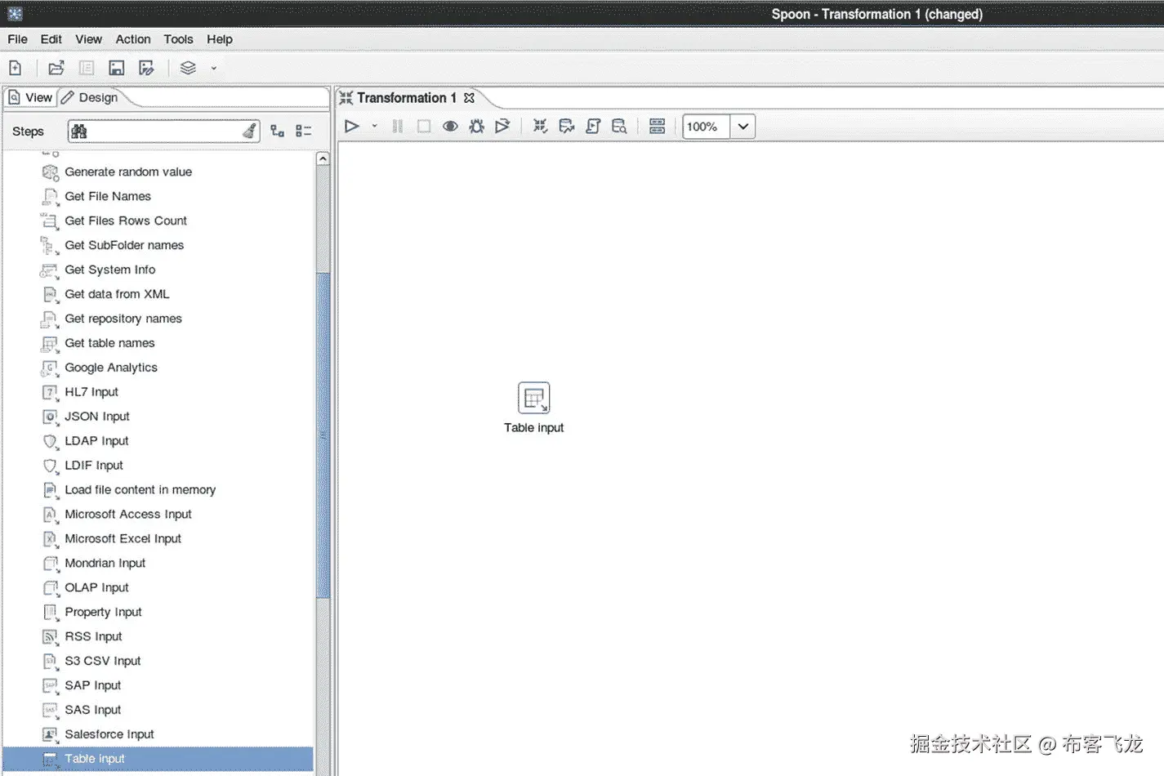This screenshot has width=1164, height=776.
Task: Open perspectives dropdown arrow
Action: coord(214,69)
